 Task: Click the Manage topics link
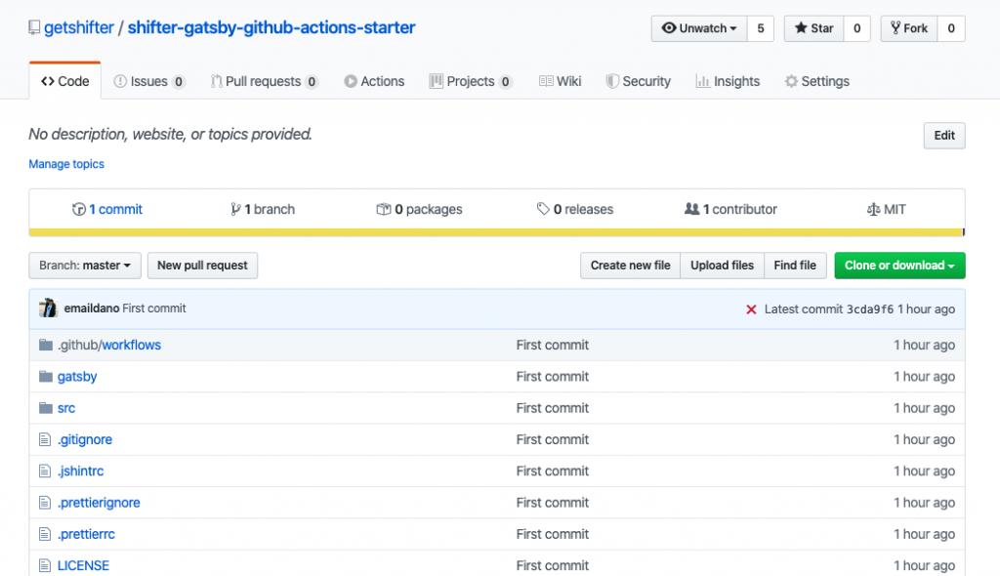click(66, 164)
